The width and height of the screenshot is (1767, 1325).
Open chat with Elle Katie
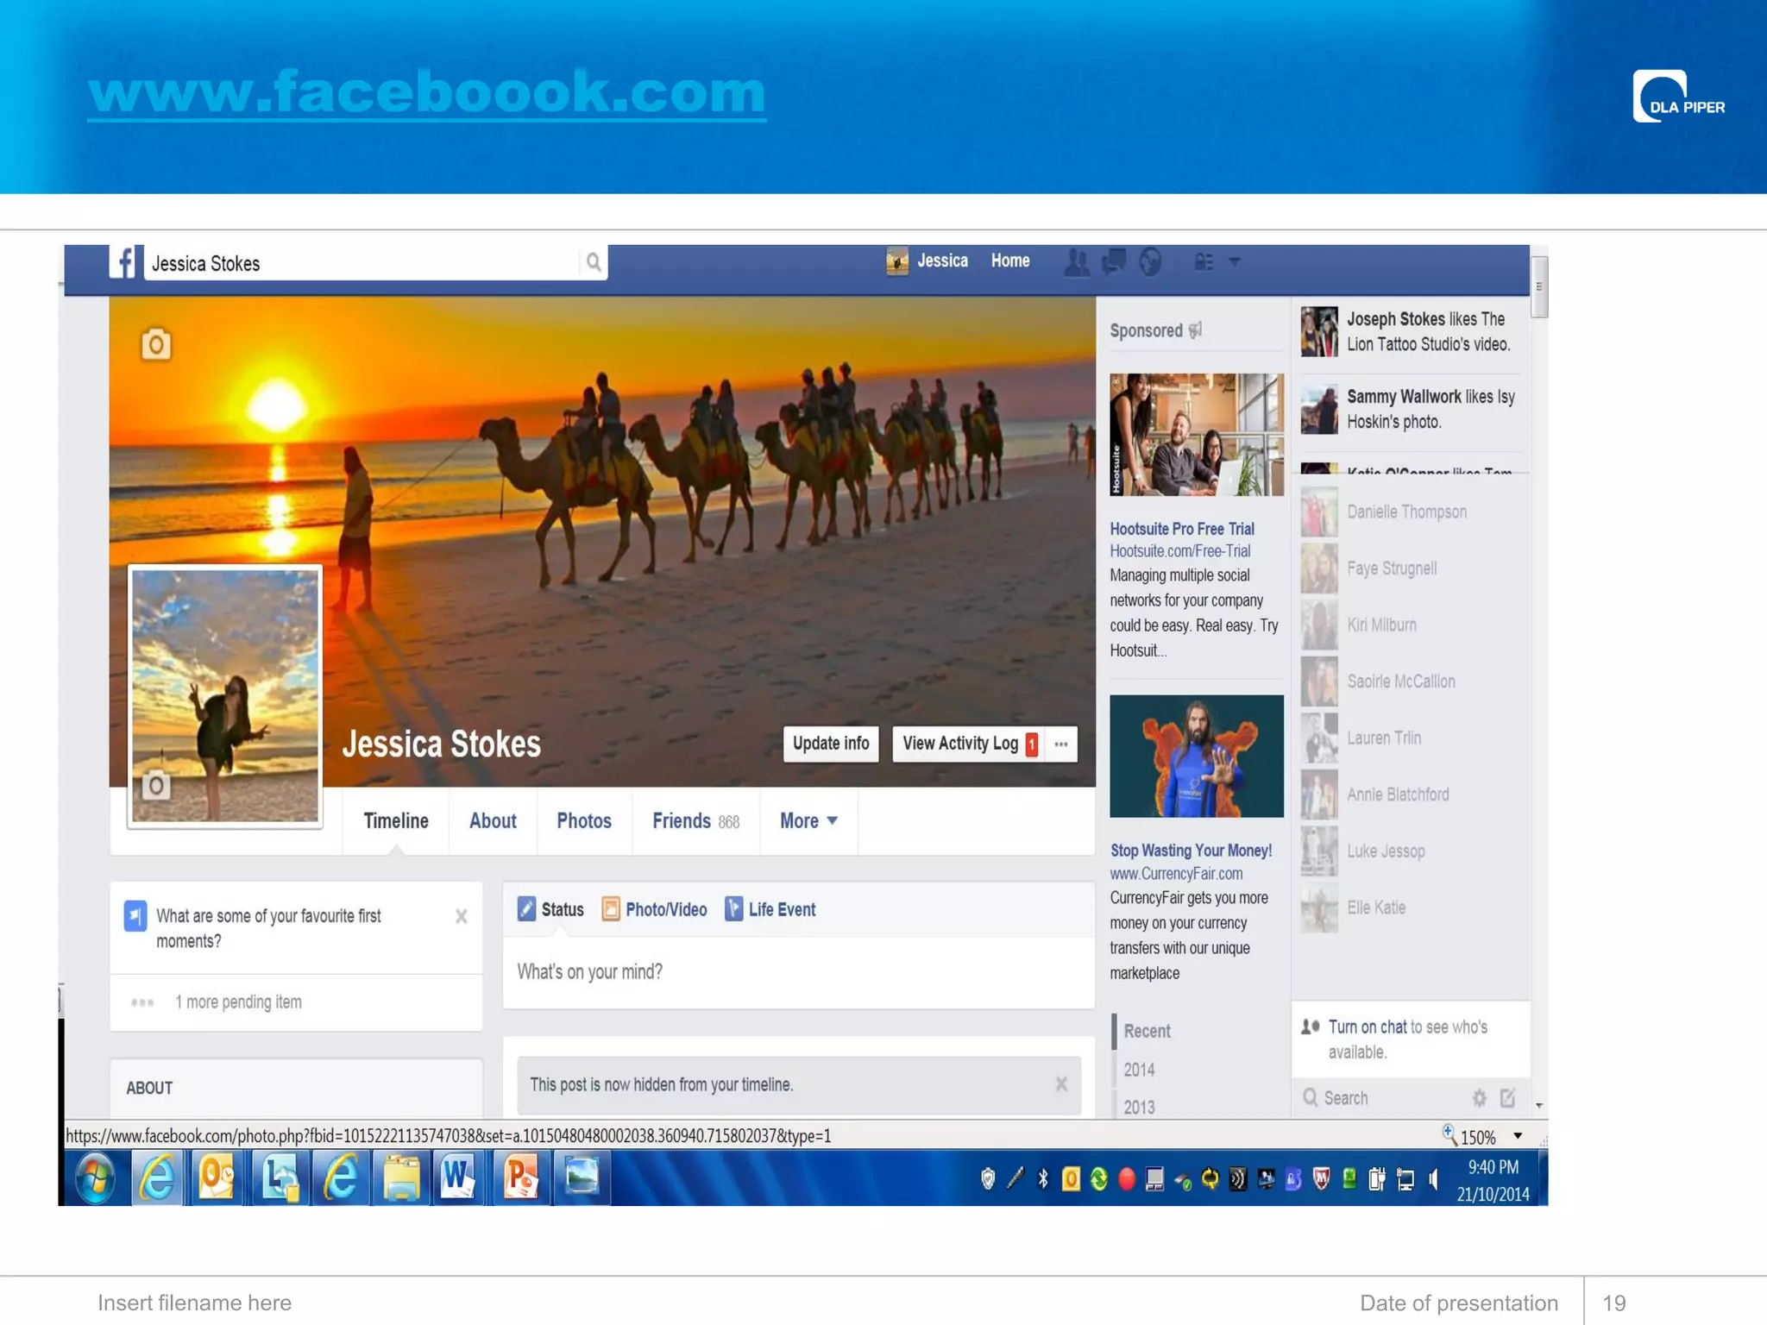(x=1412, y=907)
